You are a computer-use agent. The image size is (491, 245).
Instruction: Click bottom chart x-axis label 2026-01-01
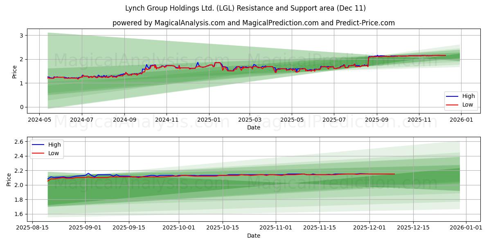(466, 229)
